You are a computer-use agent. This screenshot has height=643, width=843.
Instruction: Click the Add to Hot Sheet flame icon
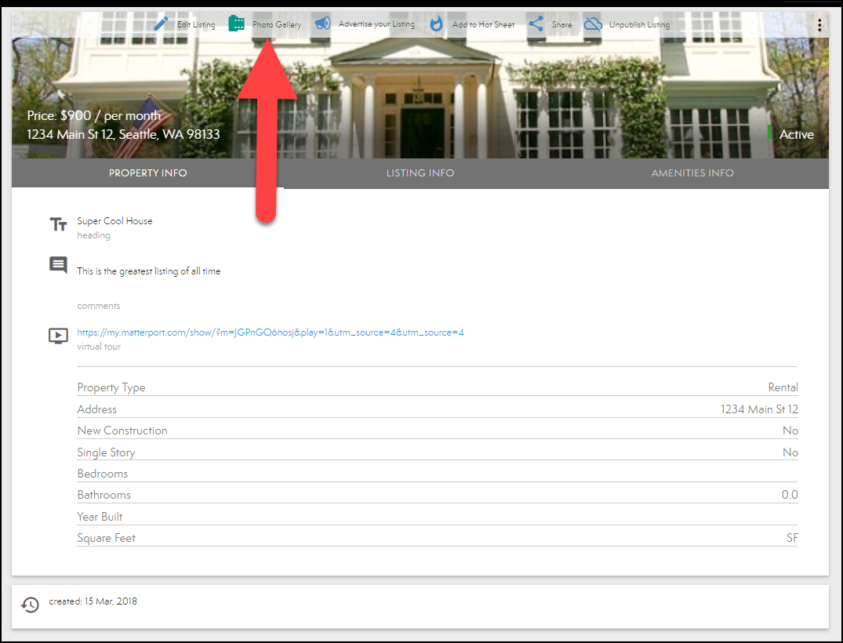pos(436,23)
